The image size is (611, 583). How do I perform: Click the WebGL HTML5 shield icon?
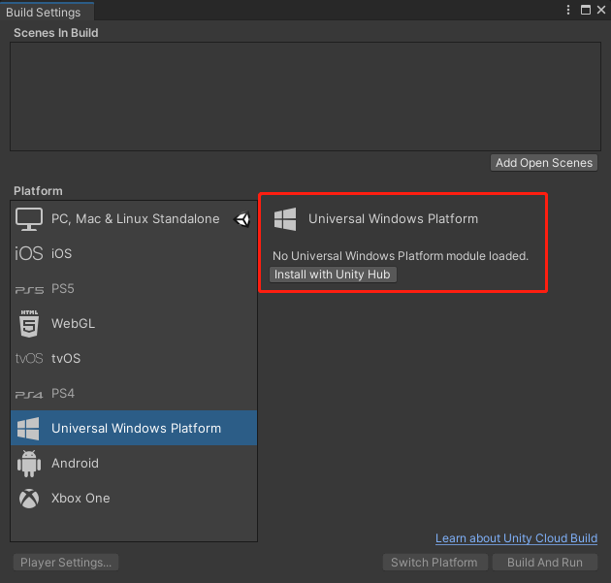[29, 324]
